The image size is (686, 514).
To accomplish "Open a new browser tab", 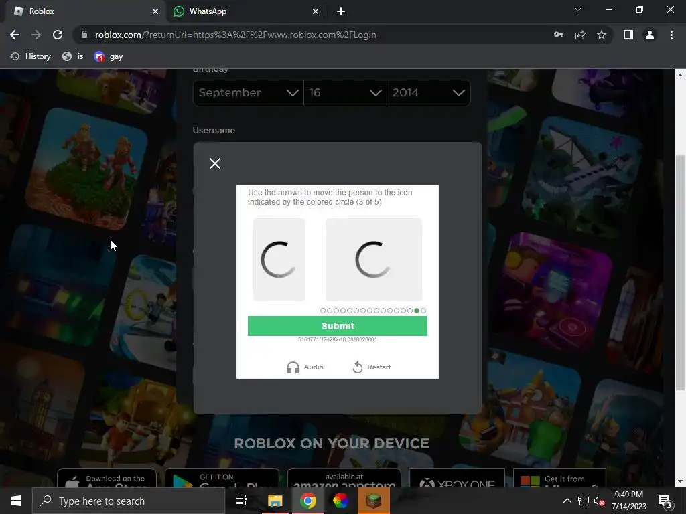I will [341, 11].
